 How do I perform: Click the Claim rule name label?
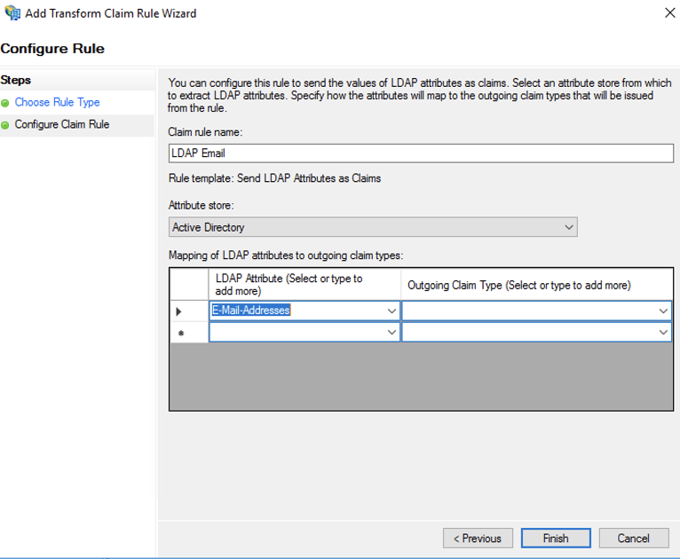[205, 131]
